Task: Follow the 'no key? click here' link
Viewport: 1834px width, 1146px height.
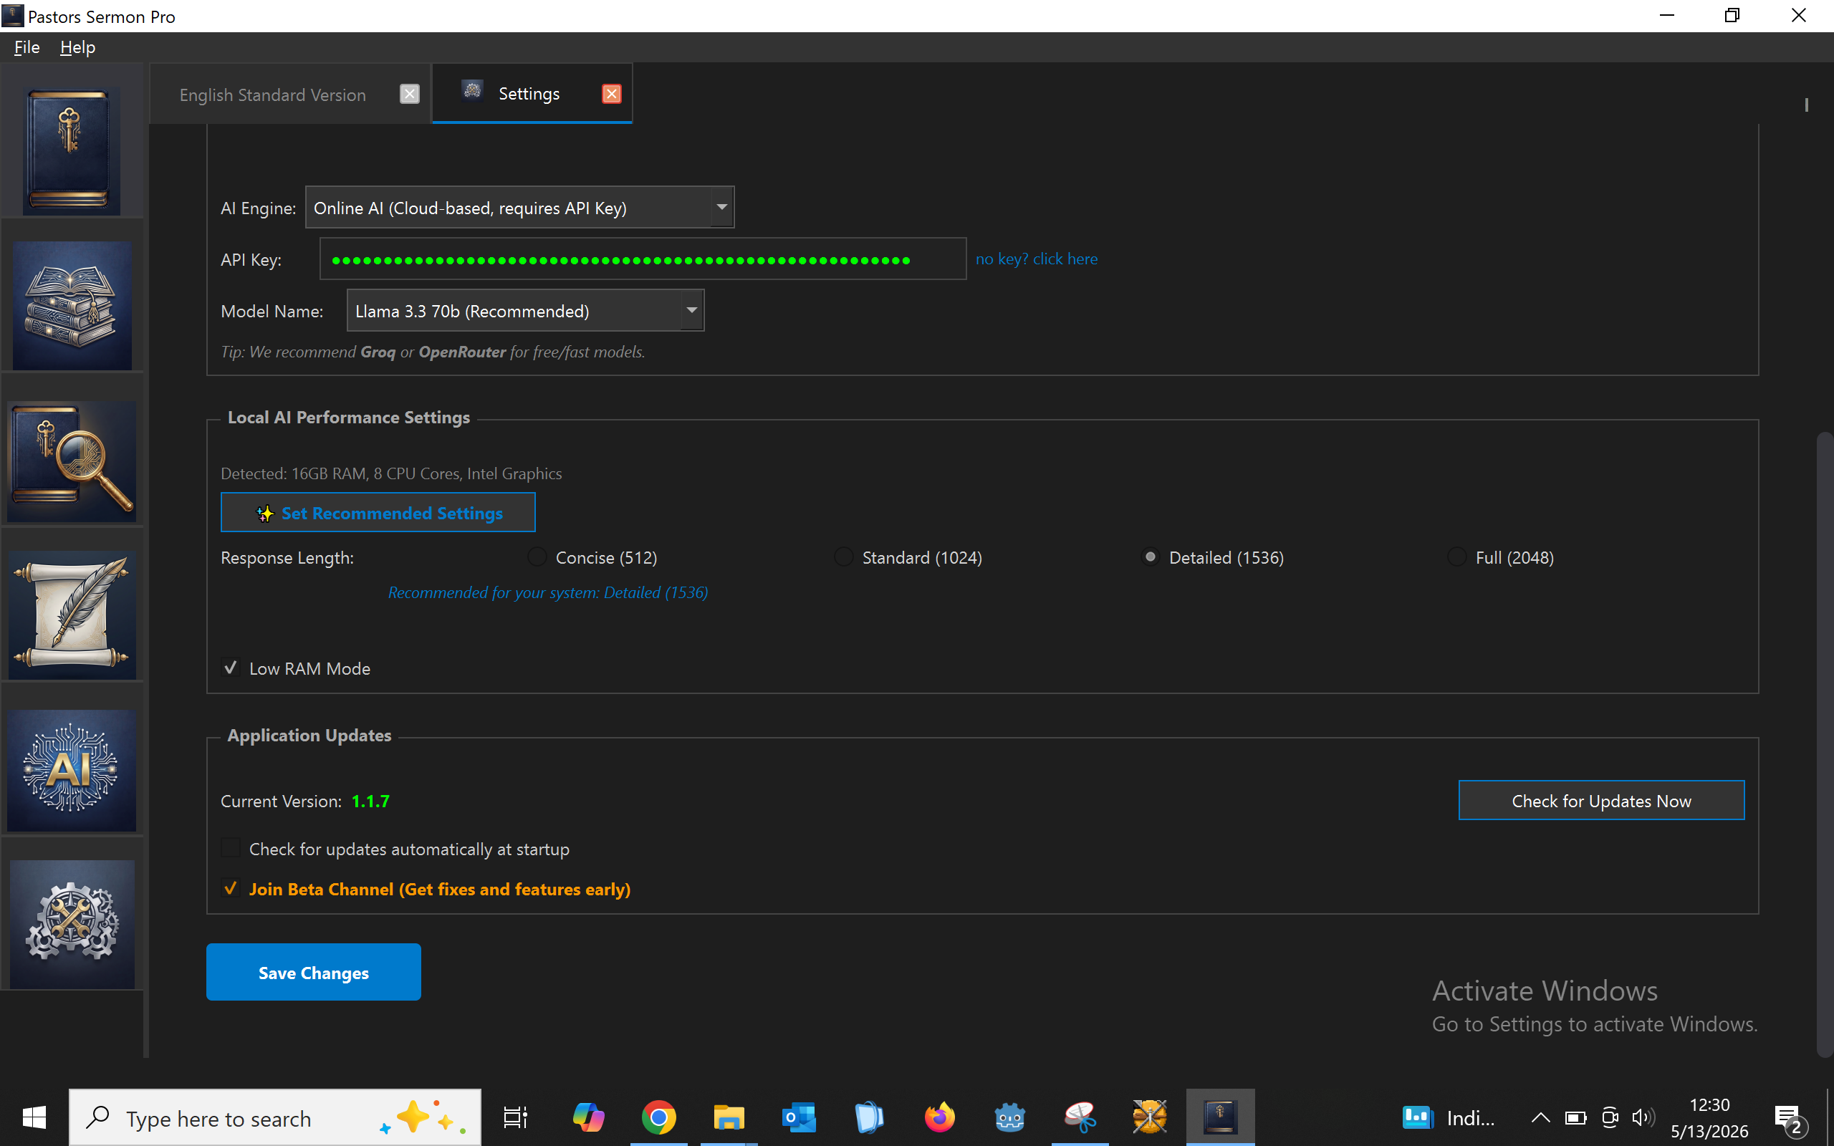Action: pyautogui.click(x=1037, y=259)
